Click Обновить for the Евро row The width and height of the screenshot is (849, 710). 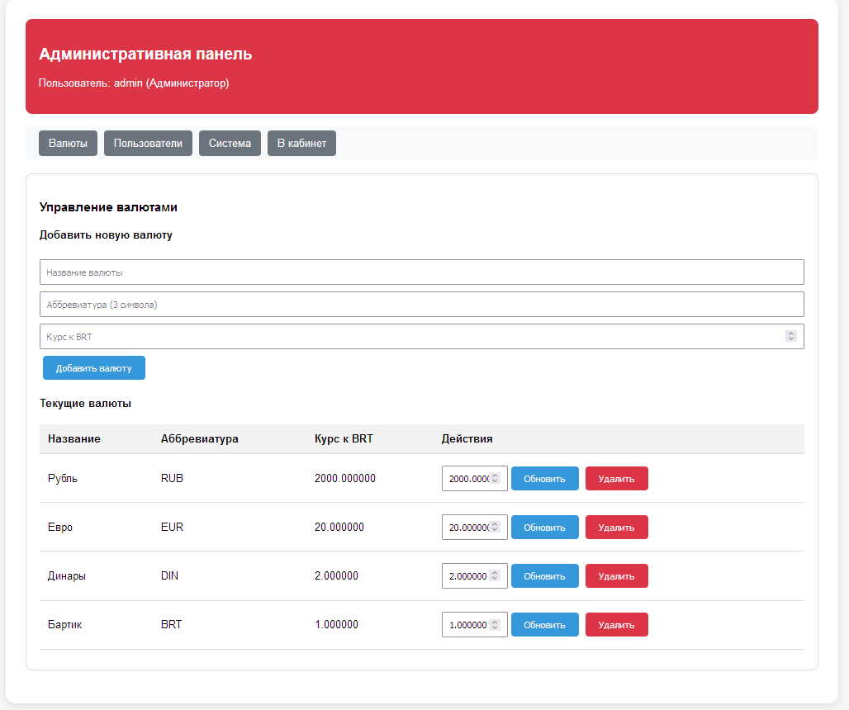coord(544,528)
